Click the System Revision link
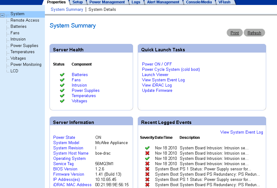Viewport: 277px width, 188px height. 68,148
